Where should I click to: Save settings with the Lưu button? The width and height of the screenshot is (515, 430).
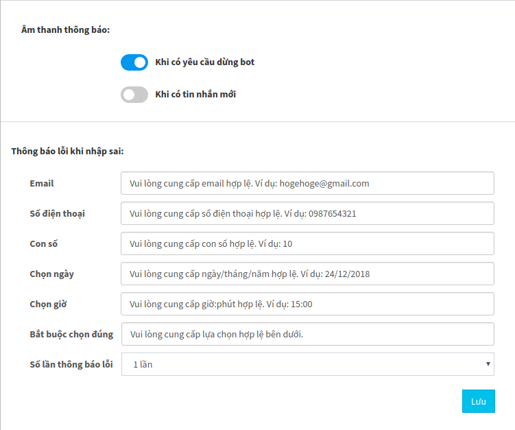(478, 401)
